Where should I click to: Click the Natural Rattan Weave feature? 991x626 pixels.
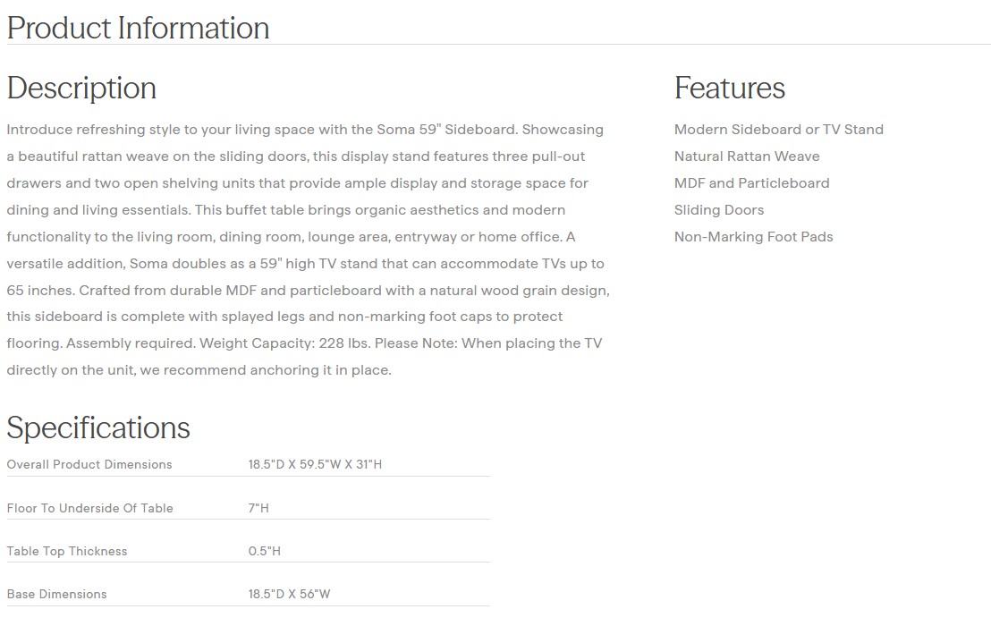pos(746,156)
